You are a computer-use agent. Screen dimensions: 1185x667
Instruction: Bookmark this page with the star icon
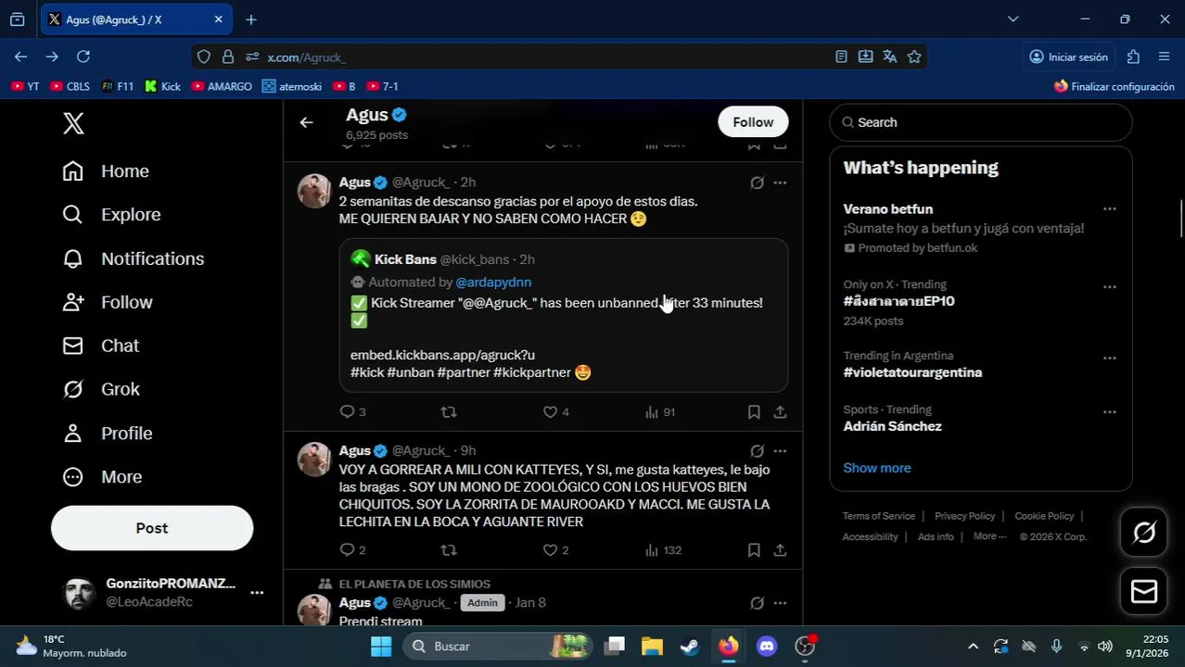click(914, 57)
